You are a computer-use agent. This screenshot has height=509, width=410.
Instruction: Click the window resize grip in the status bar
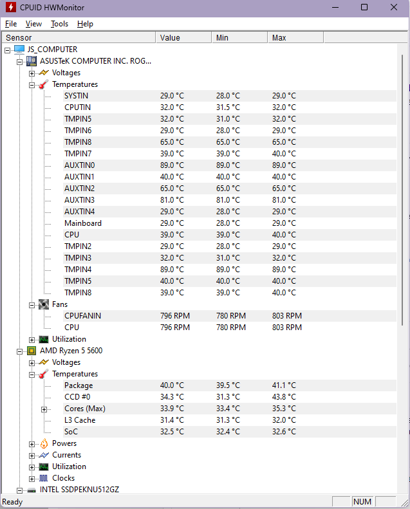pos(404,503)
